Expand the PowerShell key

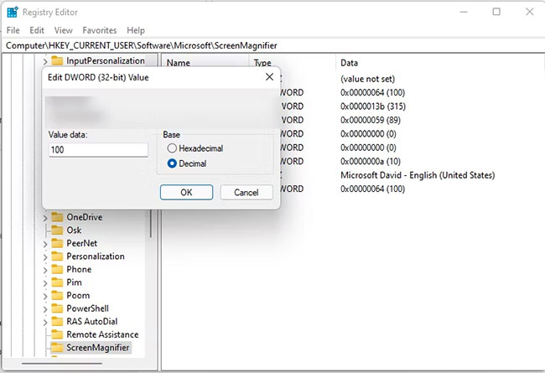[x=45, y=309]
